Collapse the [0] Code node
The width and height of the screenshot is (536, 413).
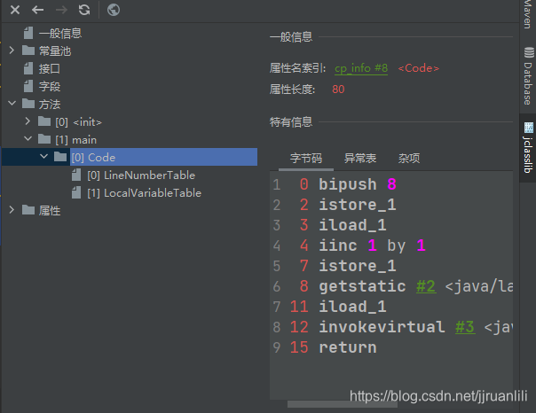(44, 157)
